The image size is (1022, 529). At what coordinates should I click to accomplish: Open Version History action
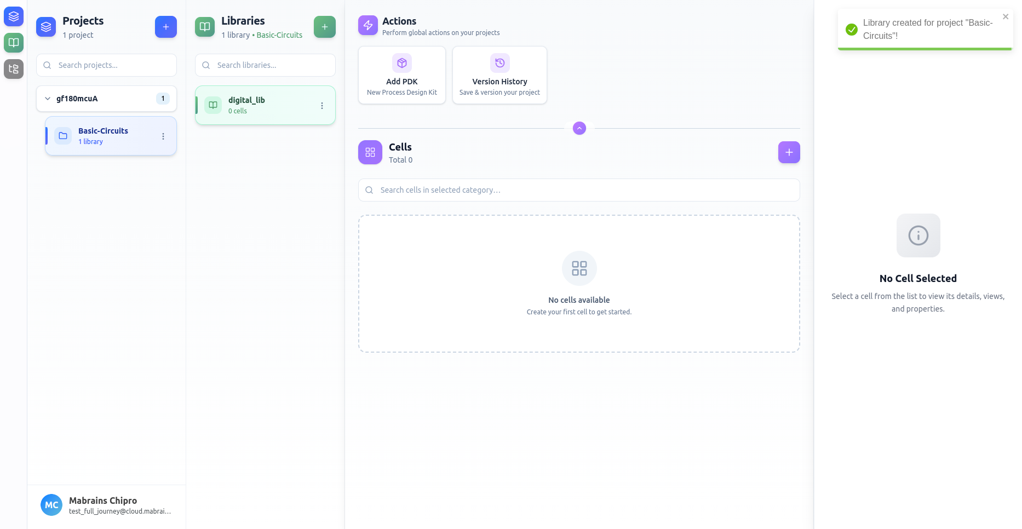click(499, 75)
